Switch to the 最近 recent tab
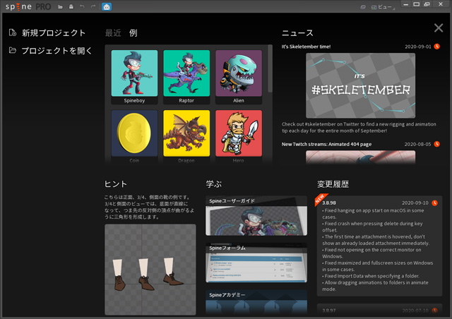Screen dimensions: 452x319 tap(113, 33)
